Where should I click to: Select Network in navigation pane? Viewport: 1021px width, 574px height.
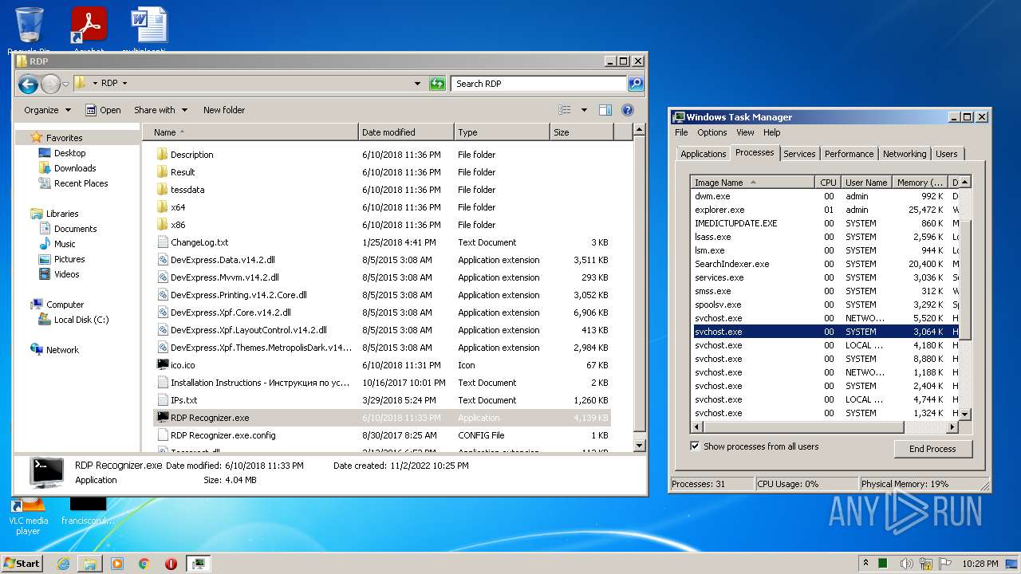click(x=62, y=350)
